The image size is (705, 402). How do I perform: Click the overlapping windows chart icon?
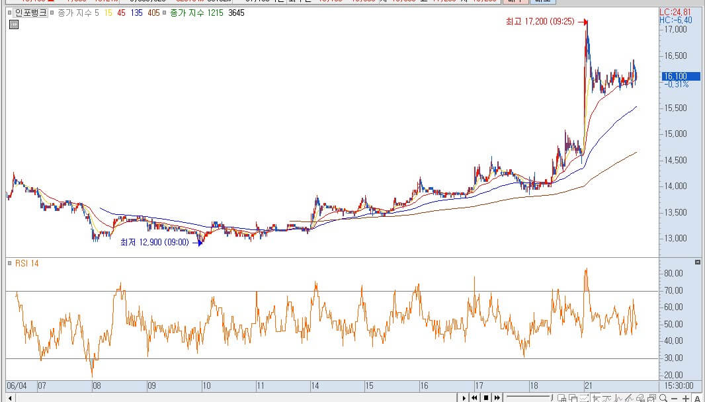pyautogui.click(x=573, y=398)
